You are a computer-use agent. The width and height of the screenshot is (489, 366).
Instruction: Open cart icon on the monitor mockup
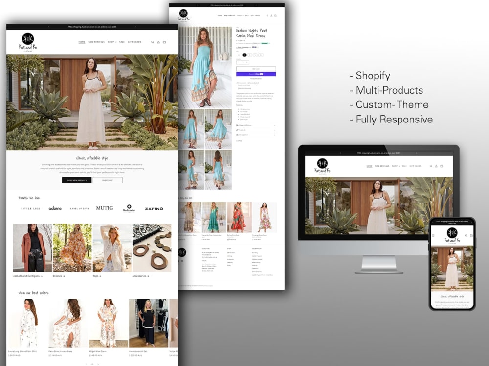click(x=441, y=166)
